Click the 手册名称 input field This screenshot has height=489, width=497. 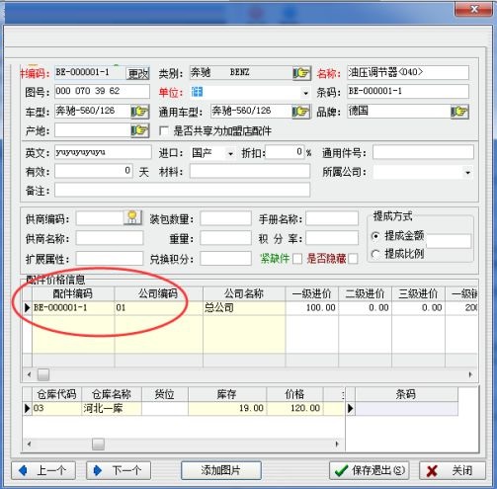[x=332, y=218]
